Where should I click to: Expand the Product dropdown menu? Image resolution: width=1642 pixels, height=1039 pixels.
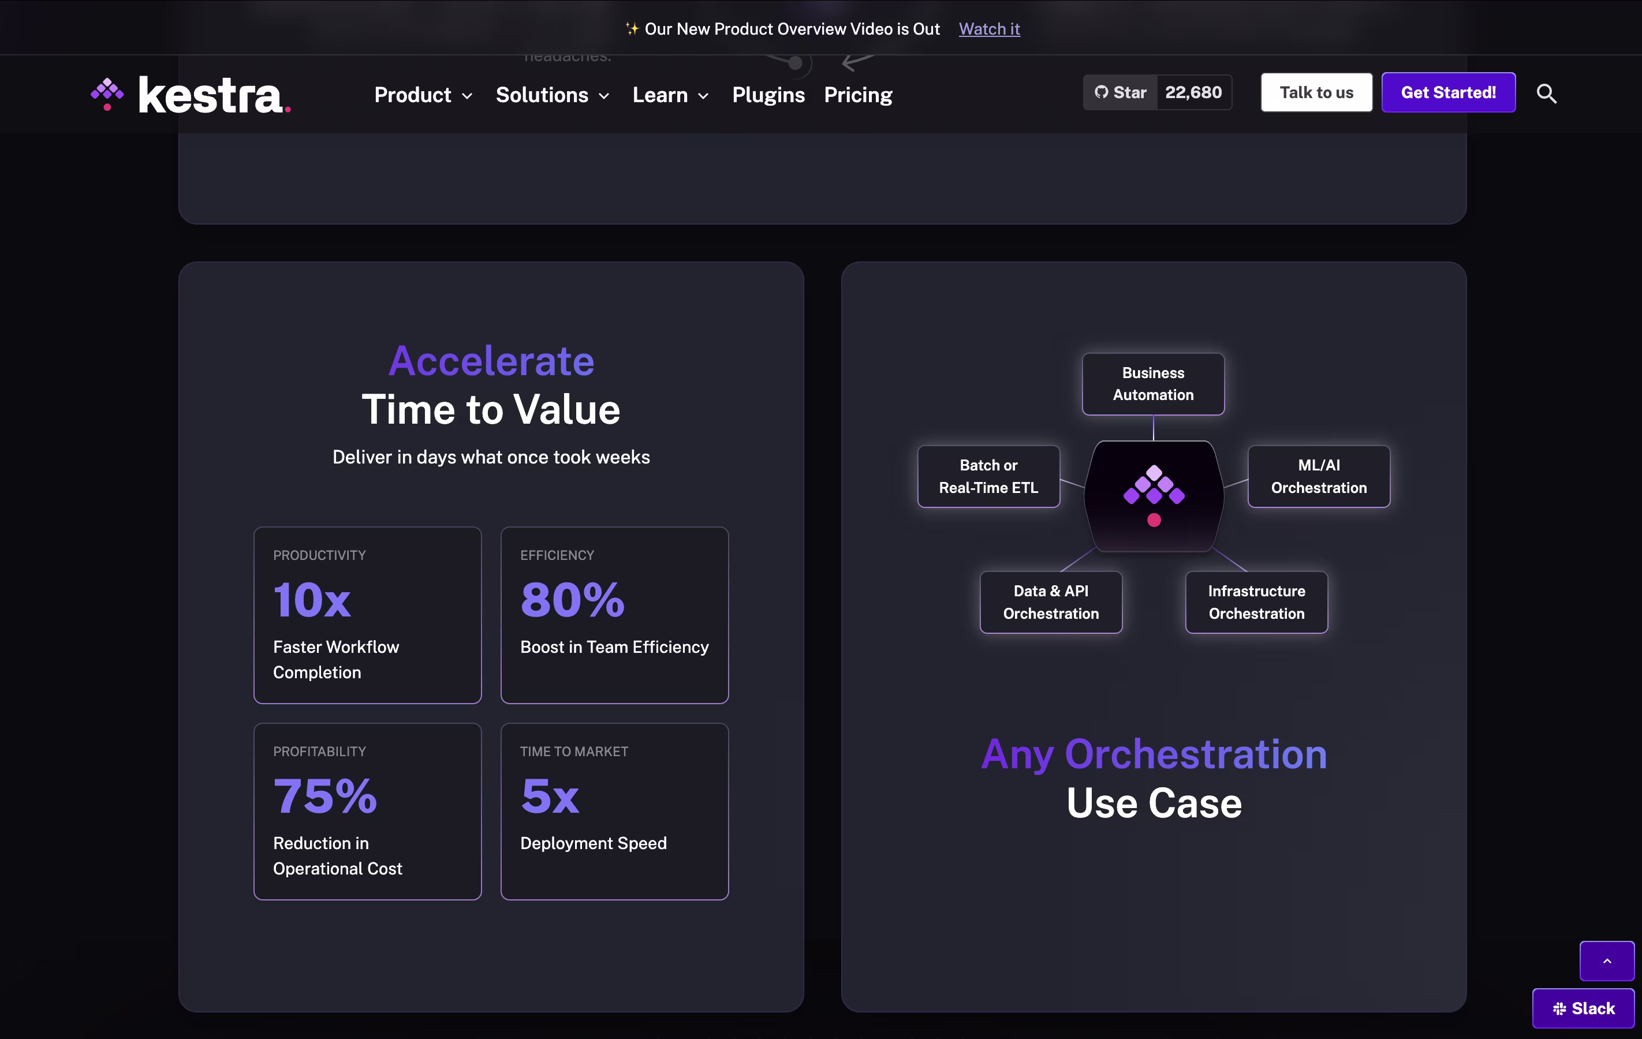pyautogui.click(x=423, y=95)
